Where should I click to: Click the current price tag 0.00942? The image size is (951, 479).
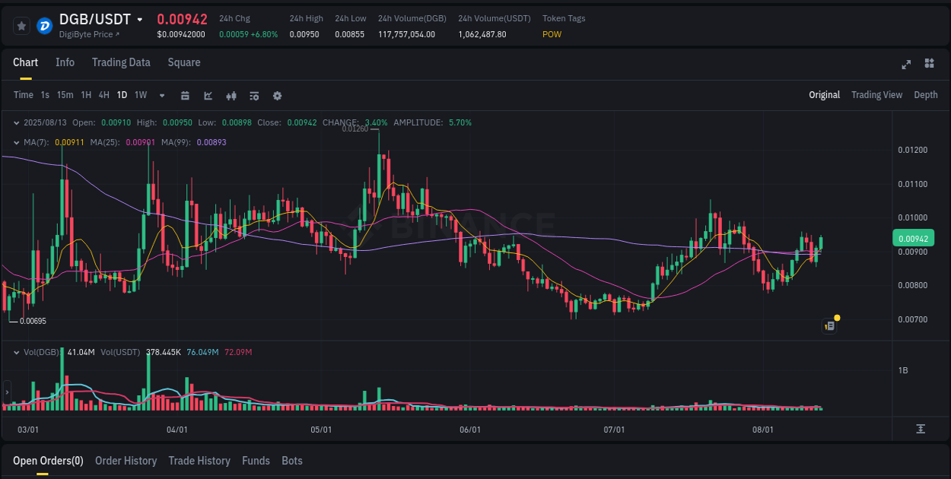coord(912,238)
